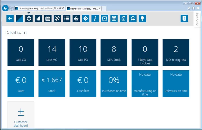The image size is (202, 130).
Task: Open the Late PO tile showing 10
Action: point(83,52)
